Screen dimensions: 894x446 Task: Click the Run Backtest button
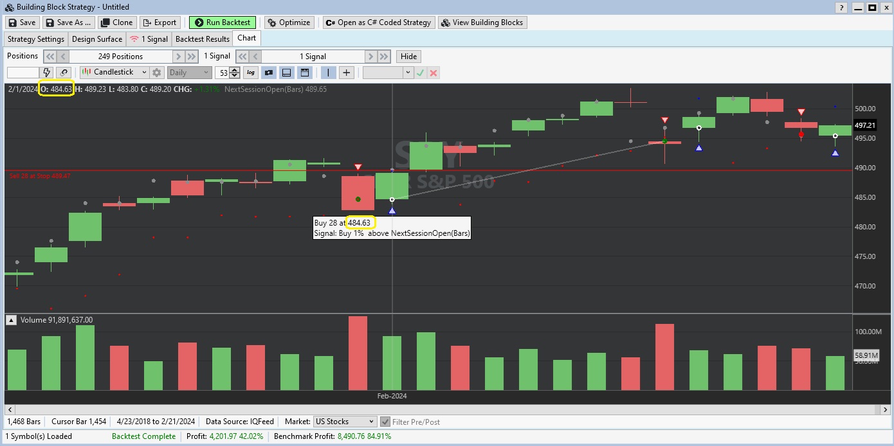pos(223,22)
